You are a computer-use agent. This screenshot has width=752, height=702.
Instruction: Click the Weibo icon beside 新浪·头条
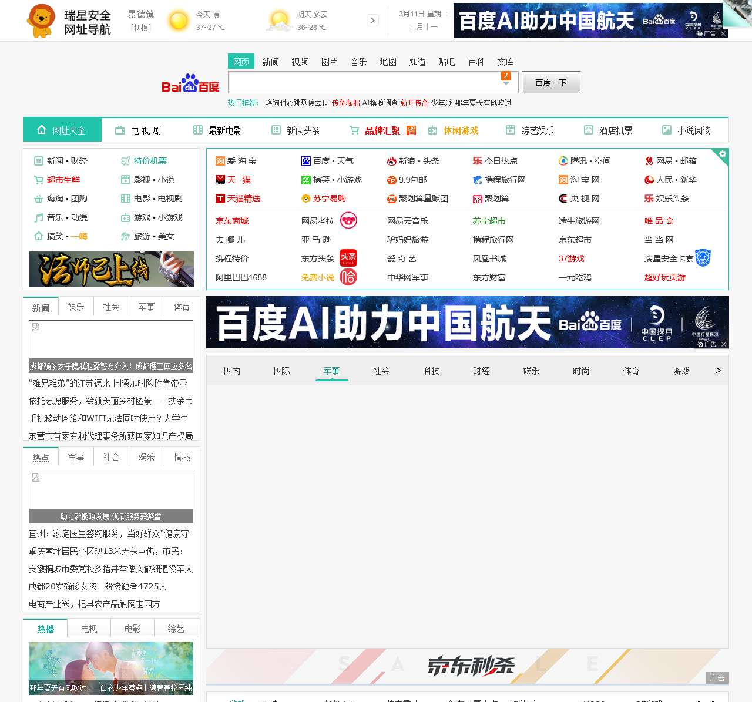(x=392, y=161)
